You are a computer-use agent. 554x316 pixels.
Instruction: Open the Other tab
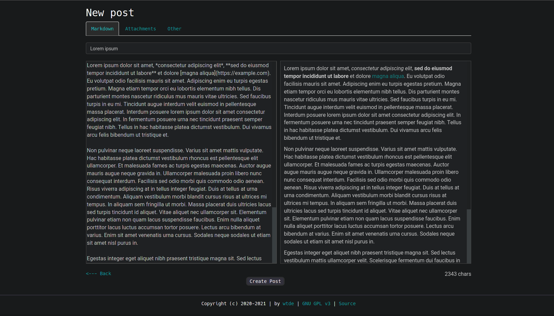pos(174,29)
